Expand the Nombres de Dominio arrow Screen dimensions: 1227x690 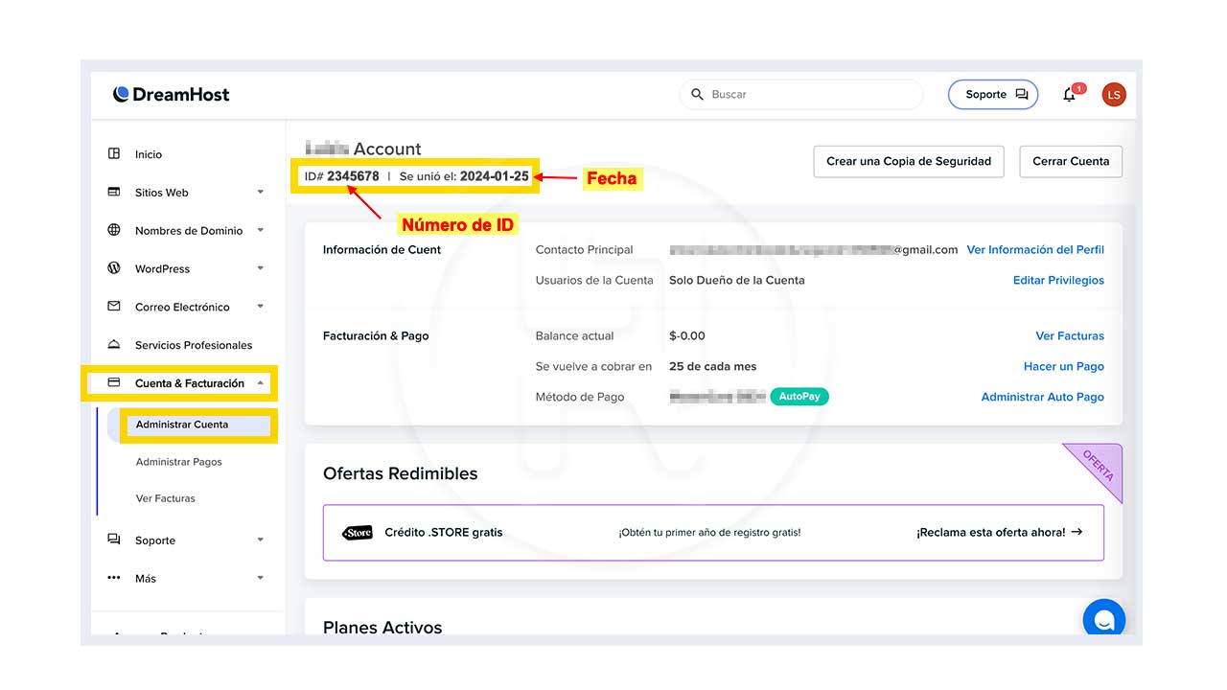[x=261, y=231]
